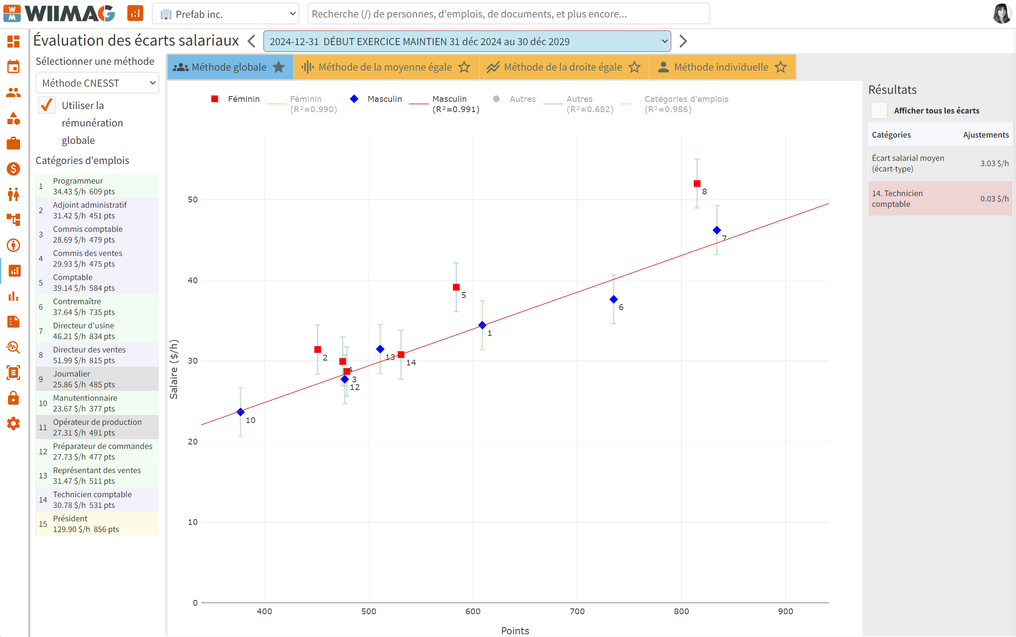This screenshot has height=637, width=1016.
Task: Switch to Méthode de la moyenne égale tab
Action: (x=386, y=67)
